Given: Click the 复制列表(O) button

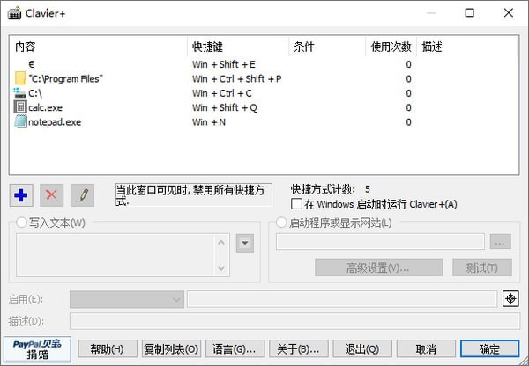Looking at the screenshot, I should click(171, 348).
